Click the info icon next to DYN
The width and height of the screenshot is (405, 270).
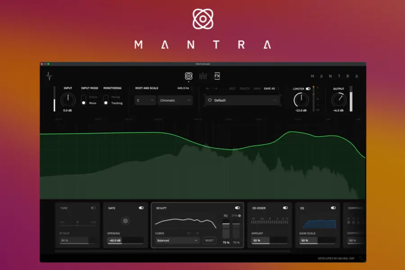[x=240, y=216]
